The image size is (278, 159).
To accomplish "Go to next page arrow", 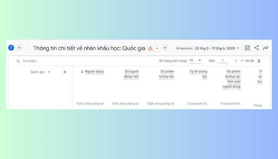I will point(259,61).
